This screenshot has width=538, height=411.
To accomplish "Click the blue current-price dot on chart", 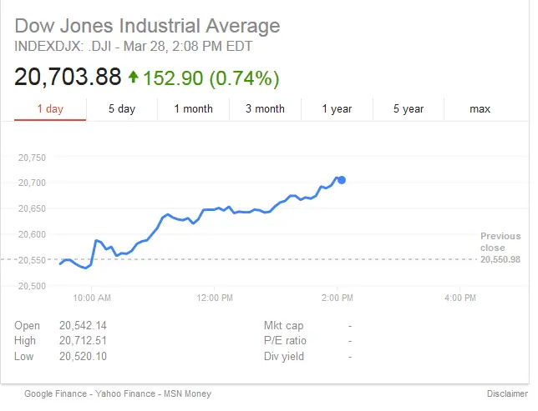I will tap(342, 179).
